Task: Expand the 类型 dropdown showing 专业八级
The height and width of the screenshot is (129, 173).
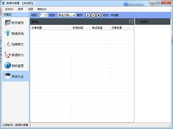Action: 67,15
